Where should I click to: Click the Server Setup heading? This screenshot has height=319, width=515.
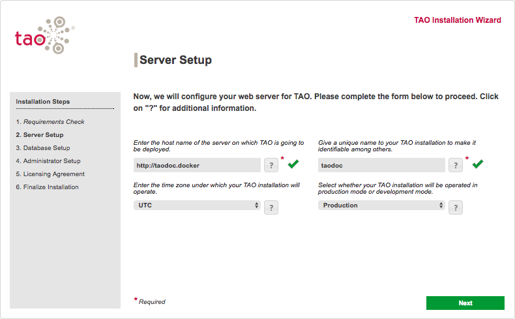(176, 60)
